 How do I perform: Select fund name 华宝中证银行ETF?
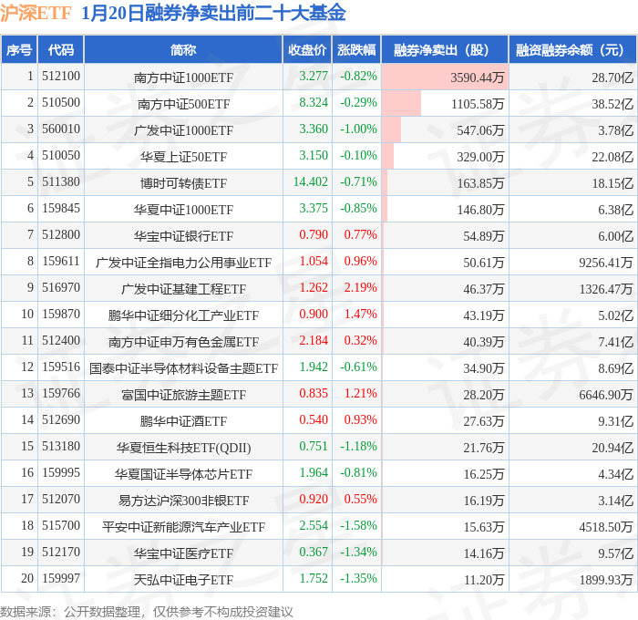click(x=183, y=236)
